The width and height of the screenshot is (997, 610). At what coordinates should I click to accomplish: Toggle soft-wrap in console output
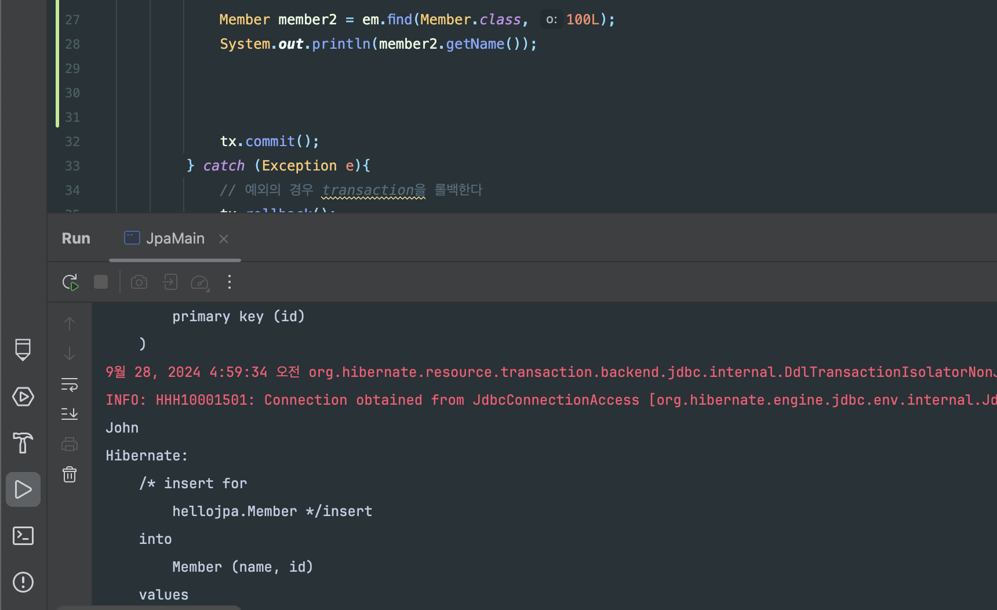70,384
